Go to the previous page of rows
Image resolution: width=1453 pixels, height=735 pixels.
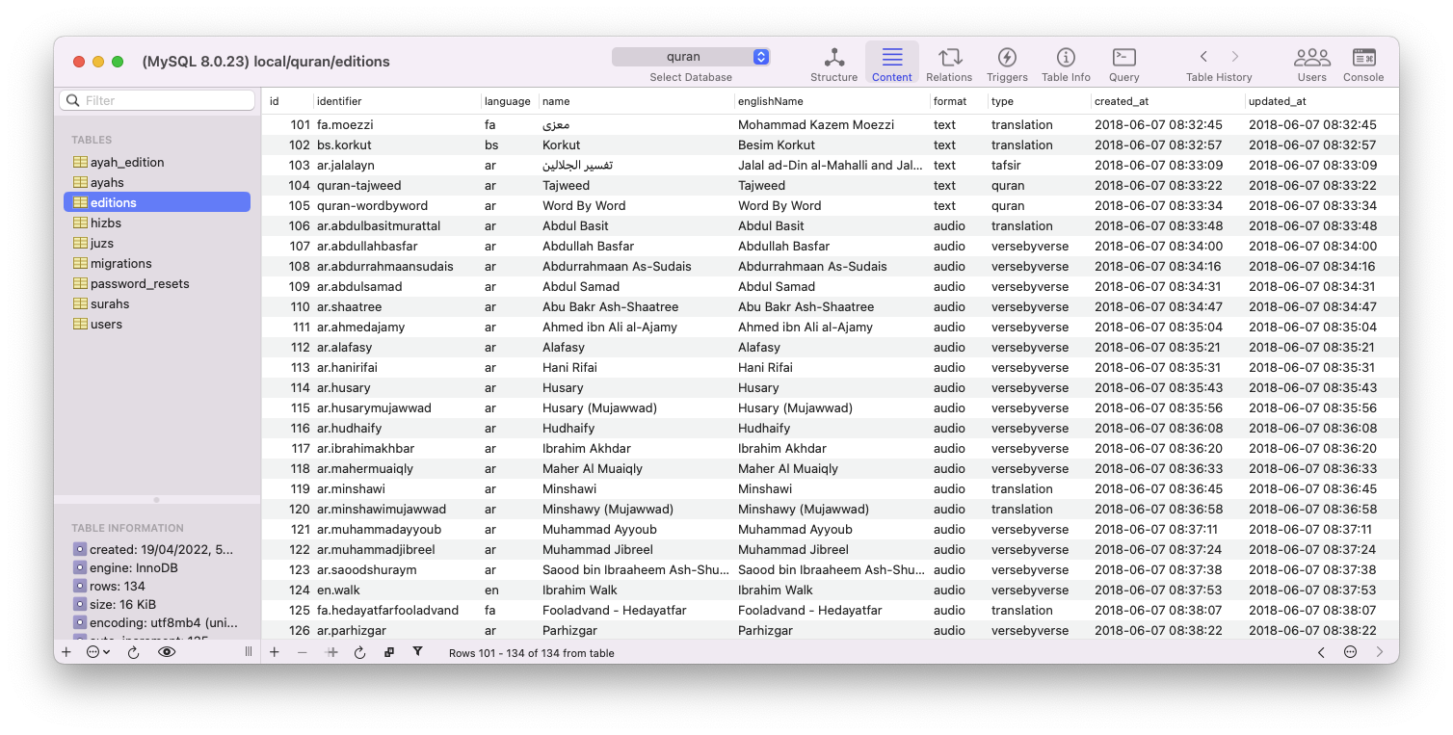click(x=1321, y=652)
